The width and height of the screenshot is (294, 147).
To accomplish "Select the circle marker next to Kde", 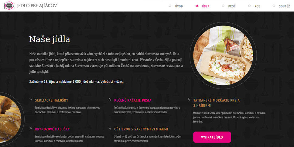I will click(249, 6).
